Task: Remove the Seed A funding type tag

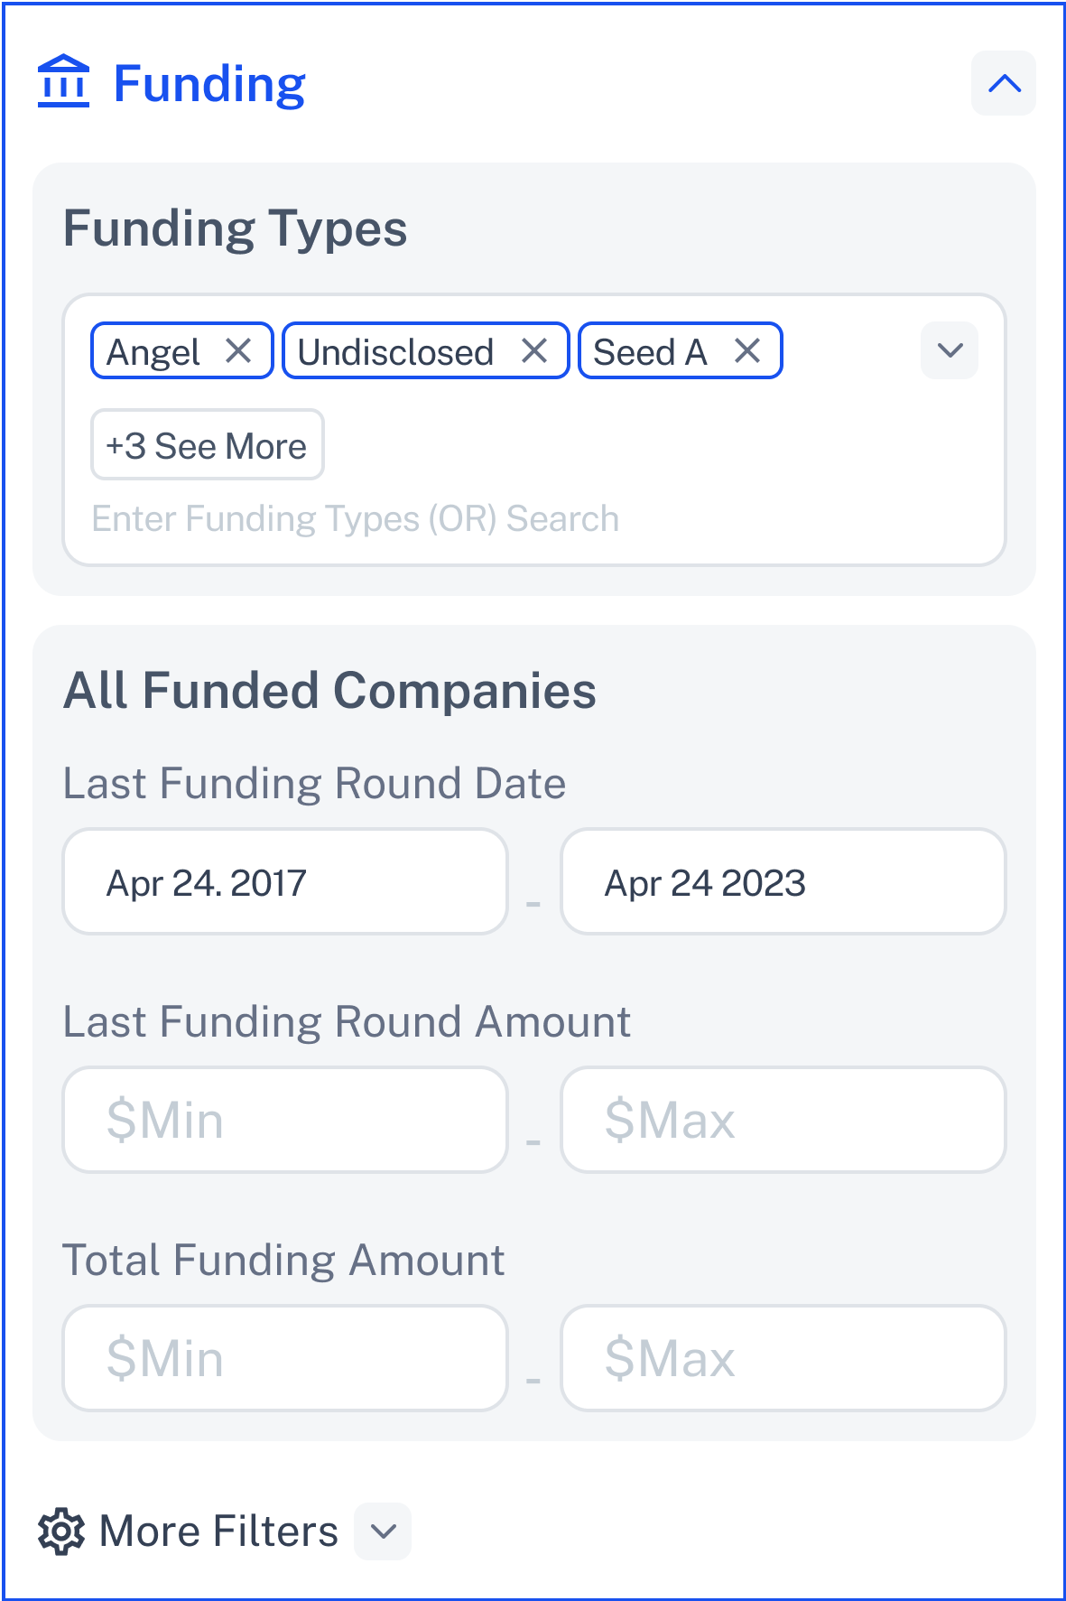Action: 747,350
